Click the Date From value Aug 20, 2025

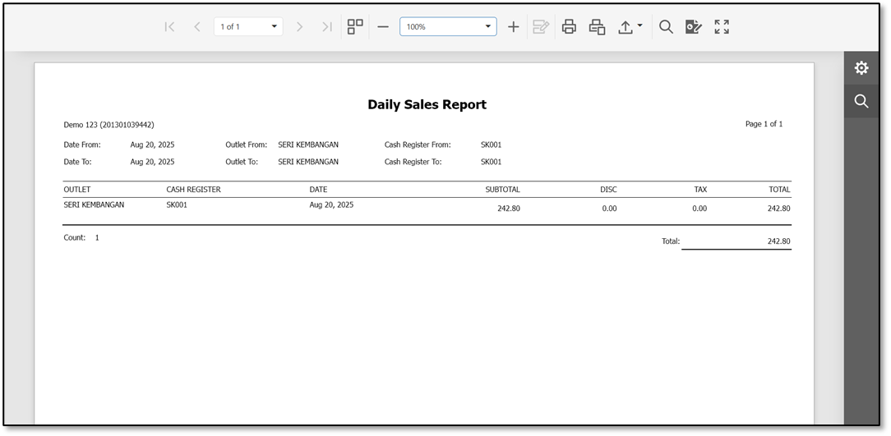point(152,145)
